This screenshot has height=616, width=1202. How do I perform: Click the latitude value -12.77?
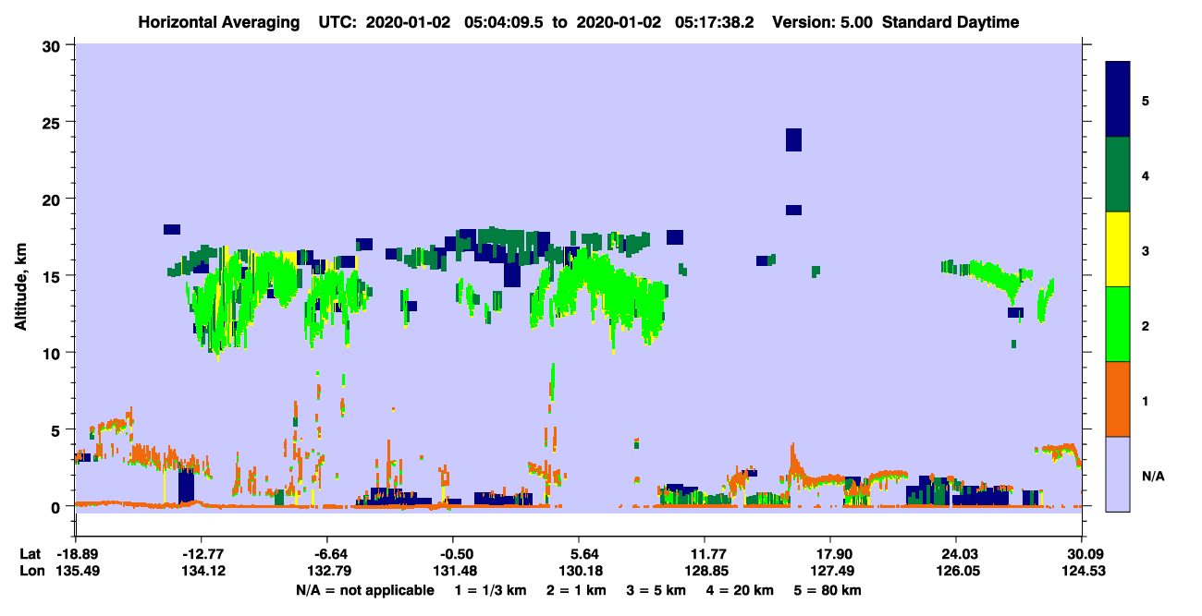[202, 554]
